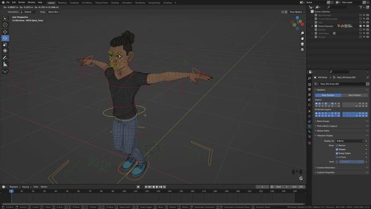Click the Blender logo menu icon
This screenshot has height=209, width=371.
click(x=3, y=2)
